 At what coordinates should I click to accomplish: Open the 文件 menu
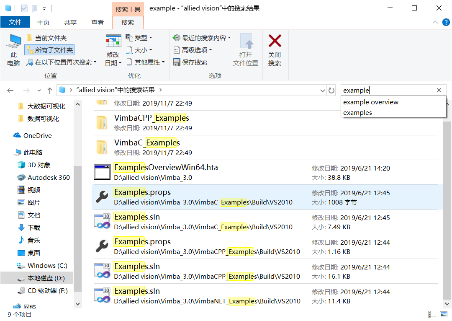[15, 23]
